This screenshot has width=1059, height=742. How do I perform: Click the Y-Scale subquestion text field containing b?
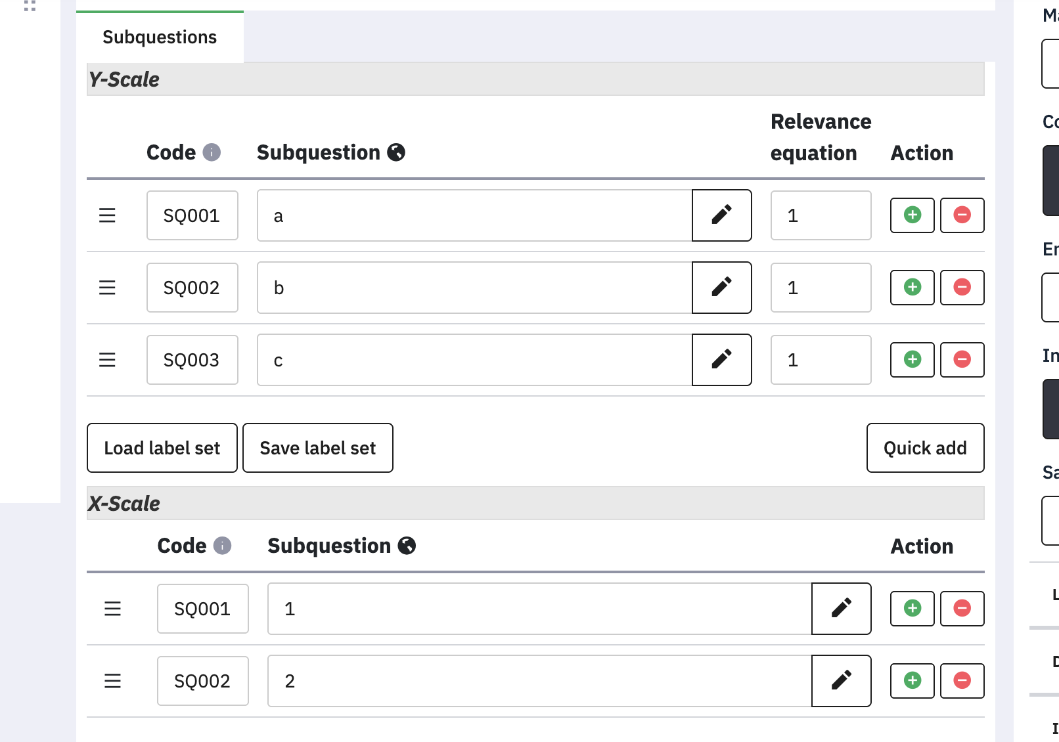coord(474,288)
